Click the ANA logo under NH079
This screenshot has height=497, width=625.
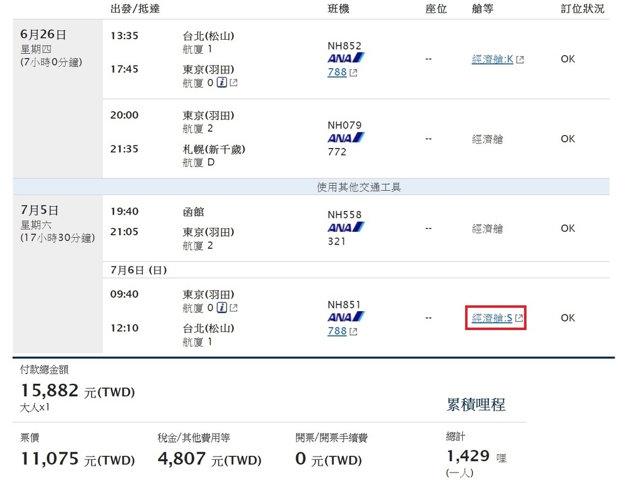[346, 138]
